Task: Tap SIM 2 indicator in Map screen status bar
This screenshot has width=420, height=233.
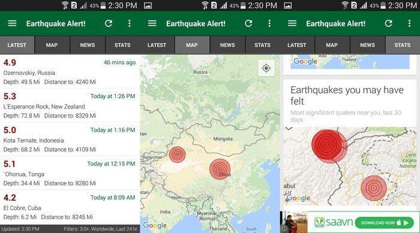Action: (x=214, y=5)
